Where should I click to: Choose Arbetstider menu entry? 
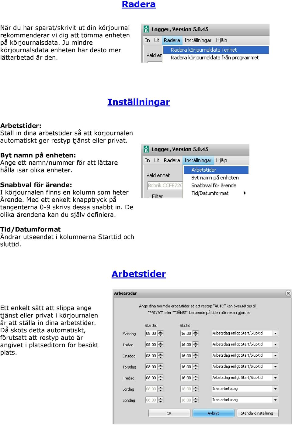pyautogui.click(x=216, y=170)
